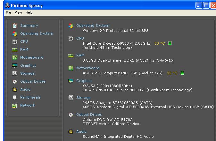The width and height of the screenshot is (216, 141).
Task: Maximize the Piriform Speccy window
Action: click(206, 5)
